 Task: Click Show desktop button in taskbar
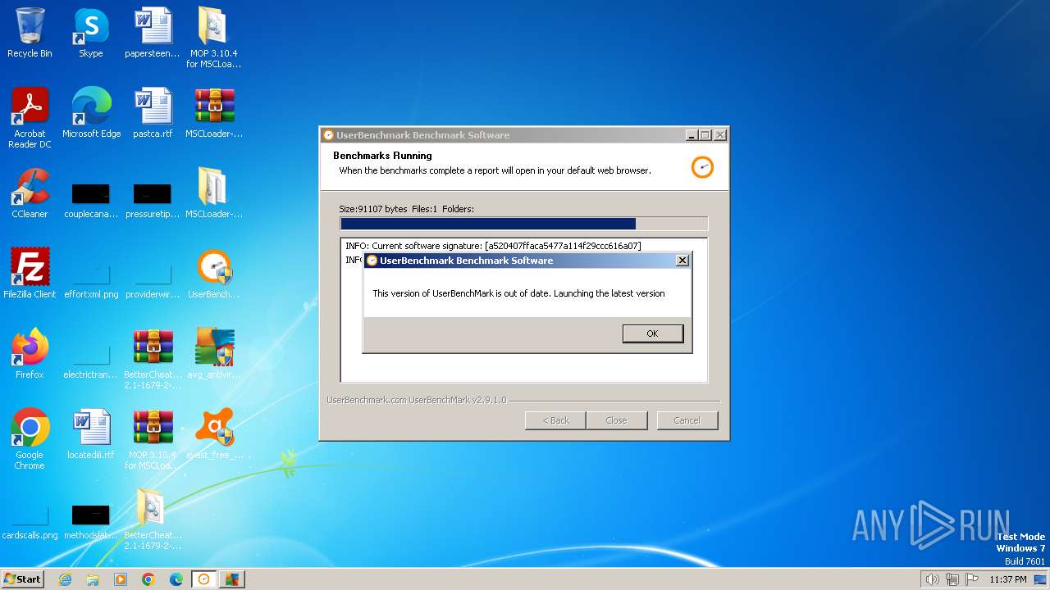(x=1041, y=579)
